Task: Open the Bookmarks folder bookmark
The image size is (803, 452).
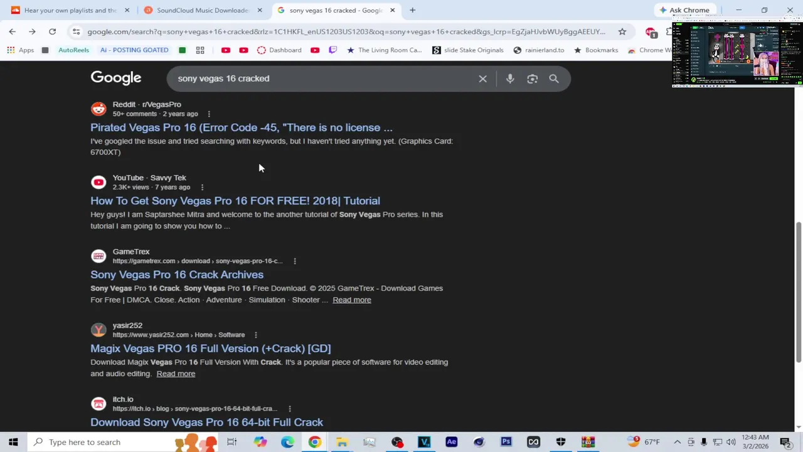Action: pos(595,50)
